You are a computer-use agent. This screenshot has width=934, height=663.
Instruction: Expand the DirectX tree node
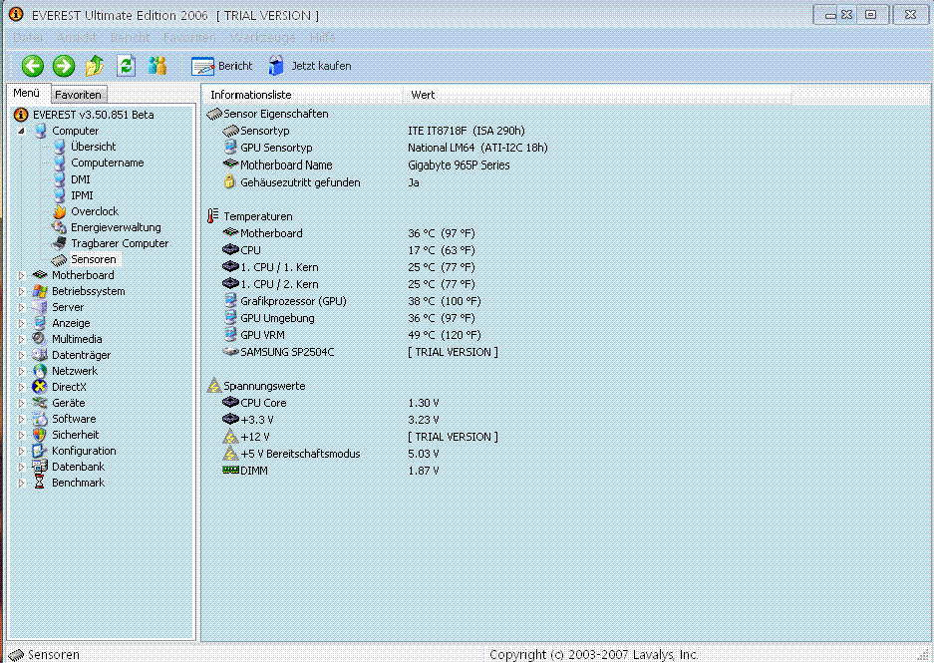click(x=22, y=387)
